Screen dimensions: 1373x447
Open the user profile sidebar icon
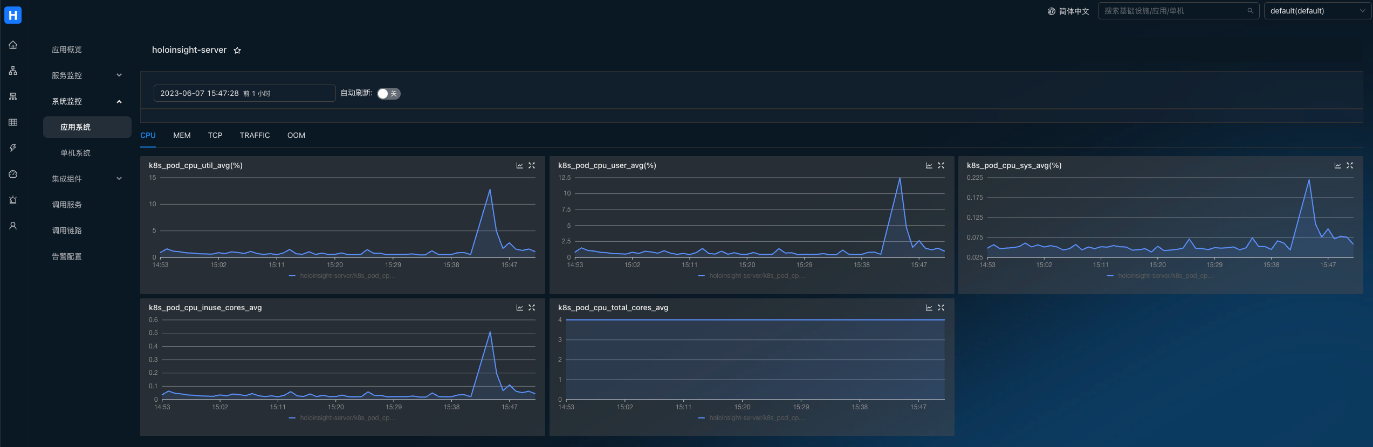pos(13,226)
